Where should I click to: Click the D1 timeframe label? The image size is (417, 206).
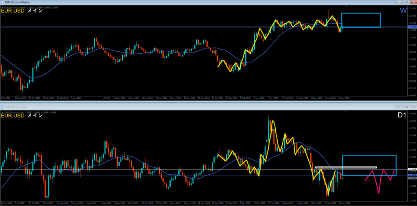point(401,116)
